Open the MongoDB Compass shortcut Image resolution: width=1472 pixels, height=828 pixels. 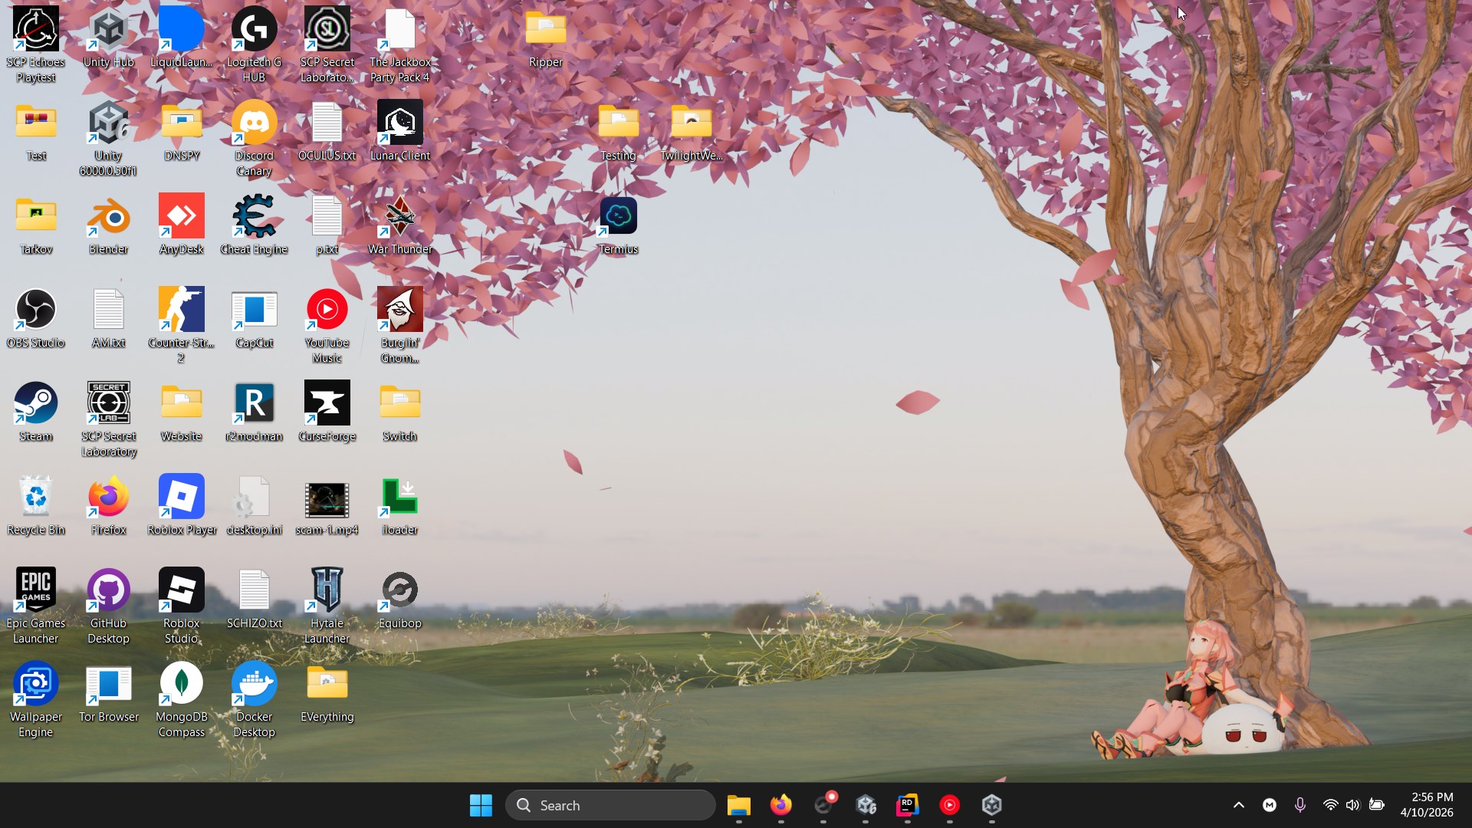(x=182, y=699)
